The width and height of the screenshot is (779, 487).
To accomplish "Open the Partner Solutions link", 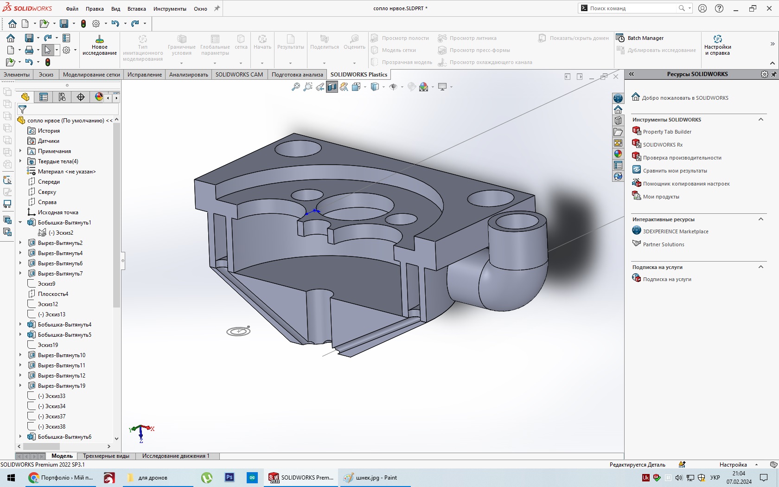I will coord(664,244).
